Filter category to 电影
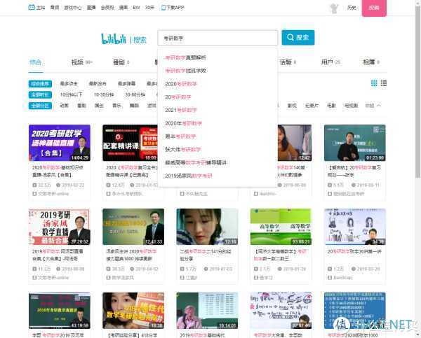 pyautogui.click(x=331, y=106)
